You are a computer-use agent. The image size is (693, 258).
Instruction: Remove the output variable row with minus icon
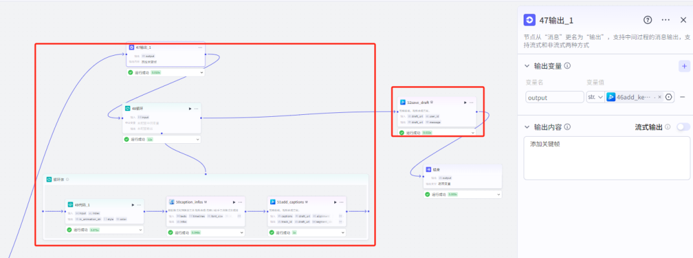click(682, 97)
